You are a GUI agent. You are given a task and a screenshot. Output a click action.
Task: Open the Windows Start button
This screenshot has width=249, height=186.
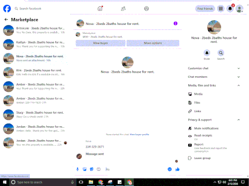pos(4,182)
